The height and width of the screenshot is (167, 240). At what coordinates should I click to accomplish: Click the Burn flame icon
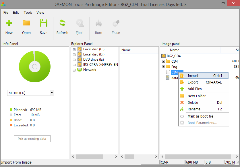point(98,23)
